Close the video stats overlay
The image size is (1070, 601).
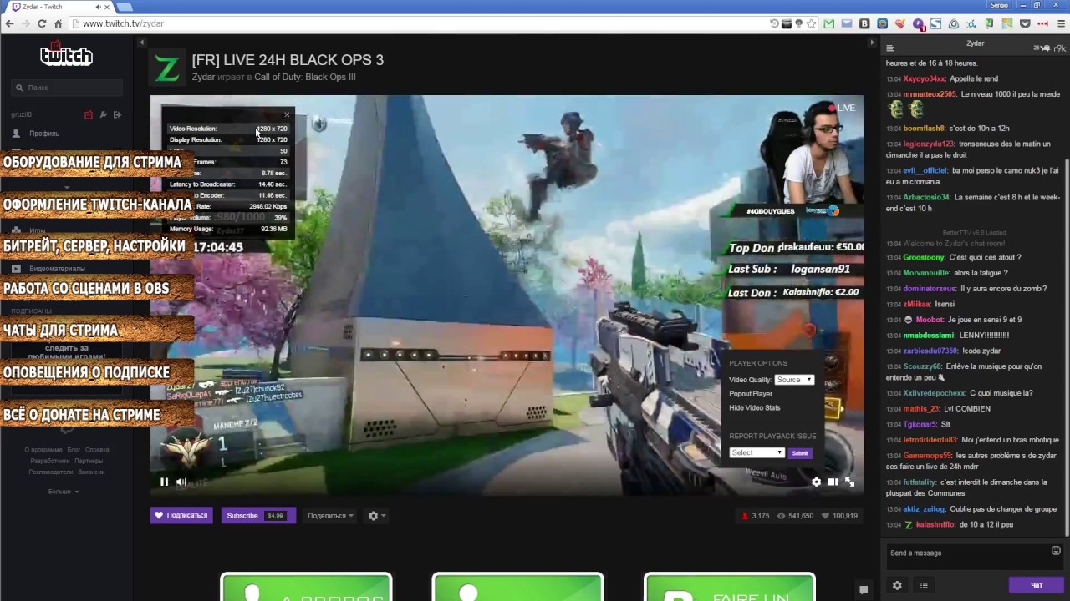point(287,114)
